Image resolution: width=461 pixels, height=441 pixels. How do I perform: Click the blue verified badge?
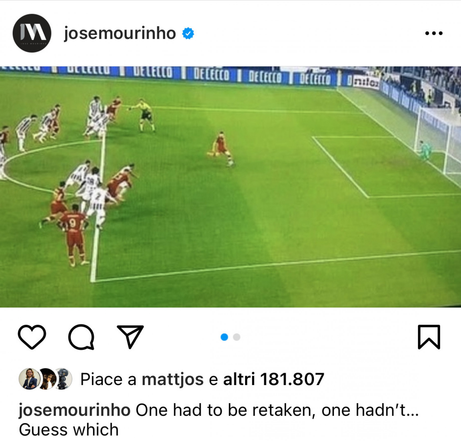tap(188, 33)
